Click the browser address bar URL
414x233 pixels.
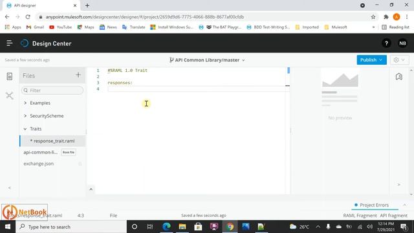(145, 17)
